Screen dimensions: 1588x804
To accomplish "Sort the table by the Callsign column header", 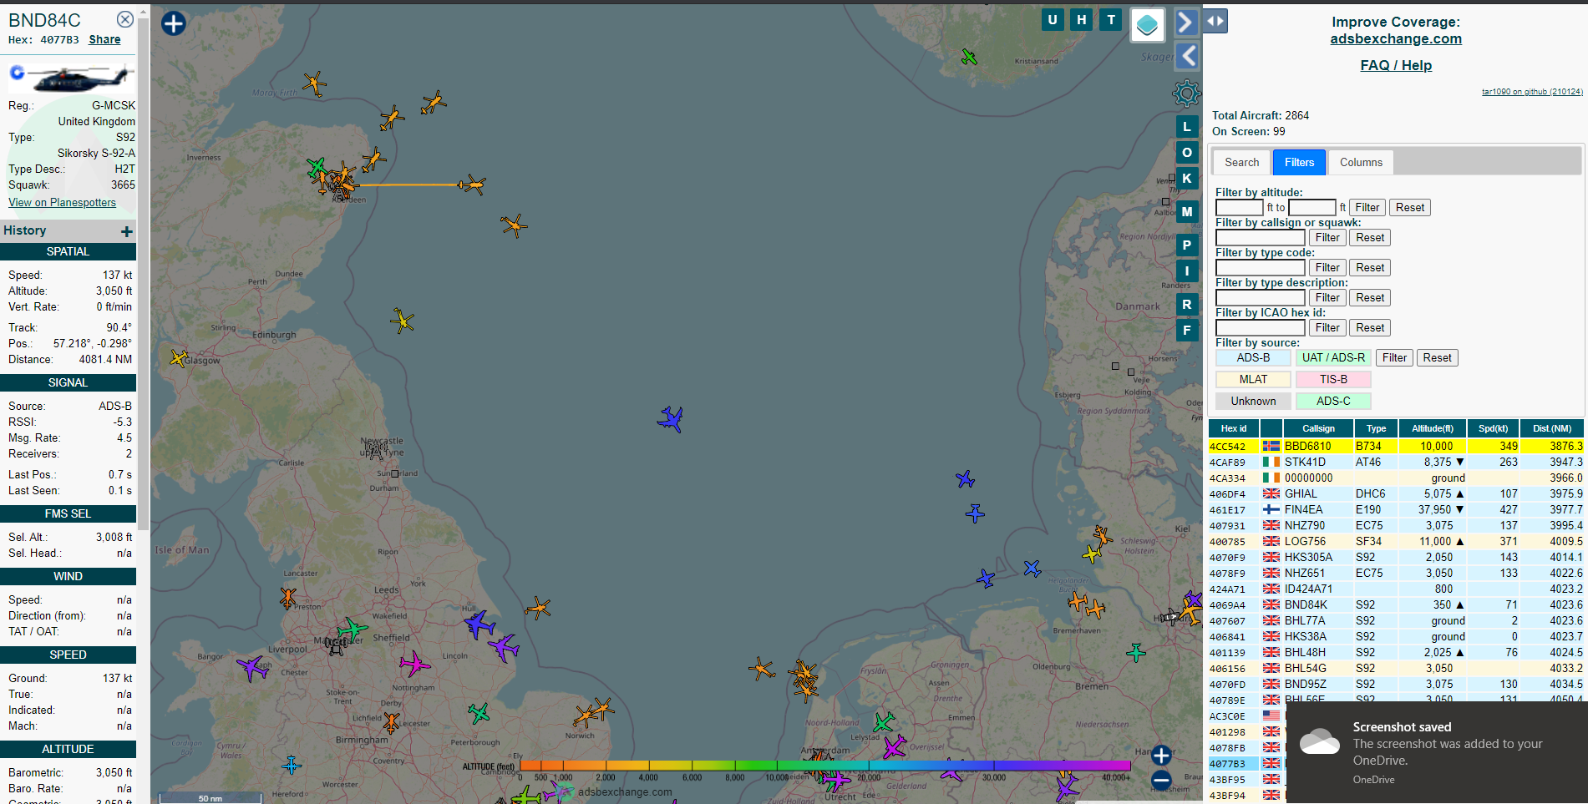I will (1318, 428).
